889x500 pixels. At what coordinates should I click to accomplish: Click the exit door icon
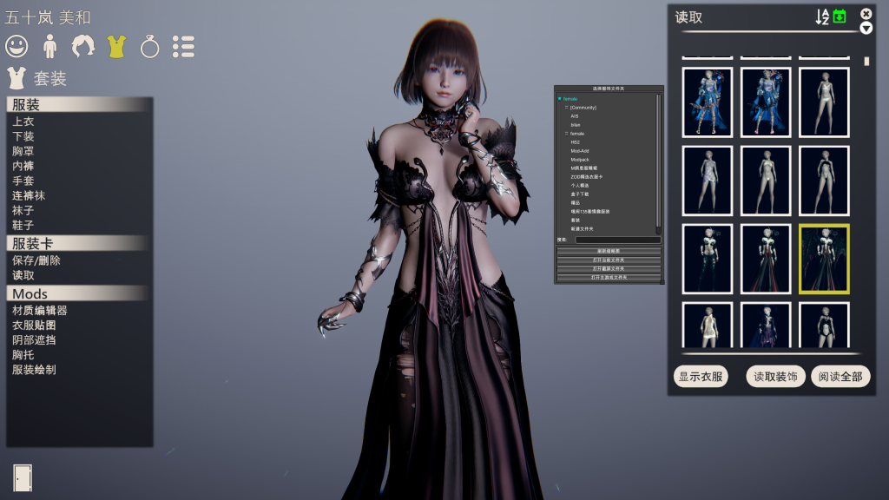tap(23, 478)
